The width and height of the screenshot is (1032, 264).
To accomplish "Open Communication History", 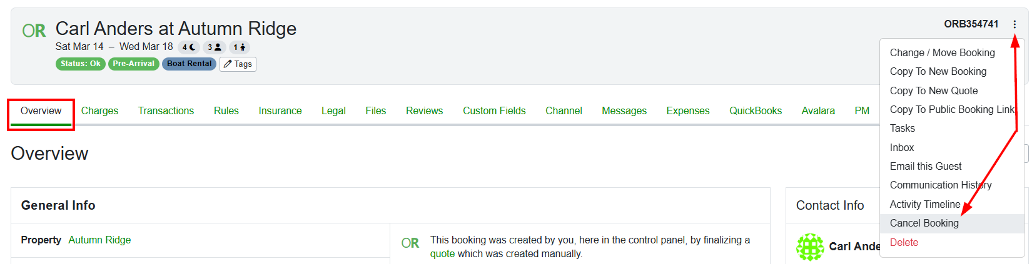I will [x=952, y=185].
